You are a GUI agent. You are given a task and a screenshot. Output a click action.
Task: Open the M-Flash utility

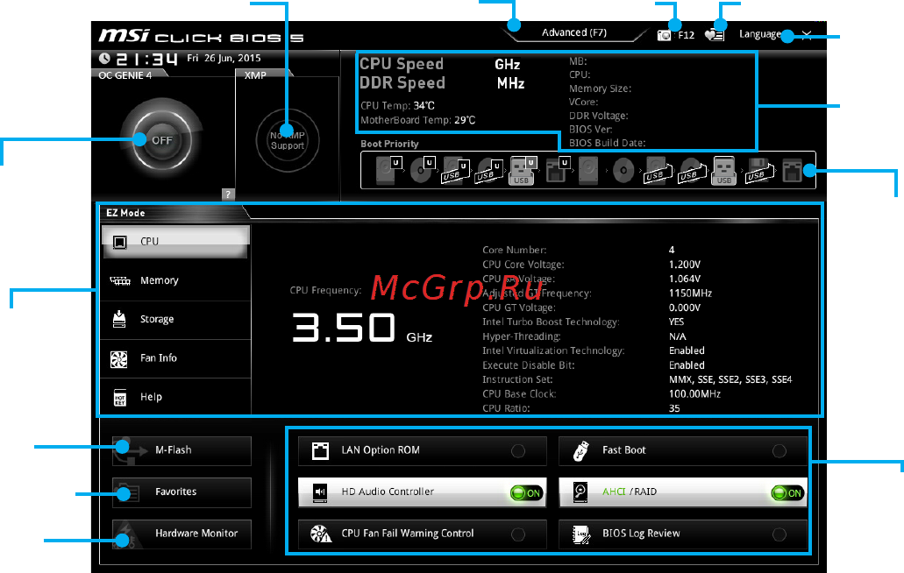tap(182, 450)
